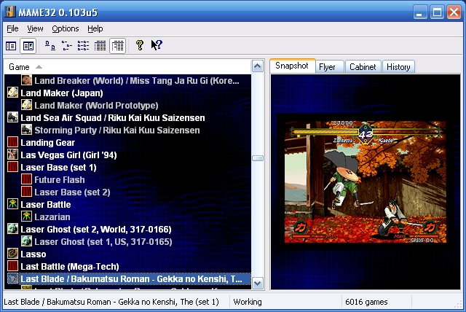
Task: Select Land Maker (Japan) entry
Action: click(62, 93)
